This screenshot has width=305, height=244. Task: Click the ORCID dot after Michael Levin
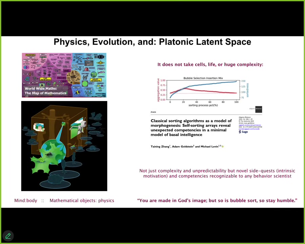click(x=223, y=146)
